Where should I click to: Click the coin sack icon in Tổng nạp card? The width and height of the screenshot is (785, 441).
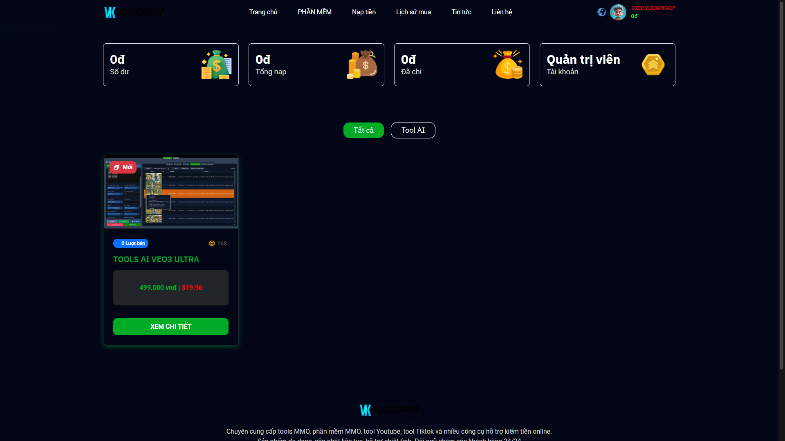362,65
